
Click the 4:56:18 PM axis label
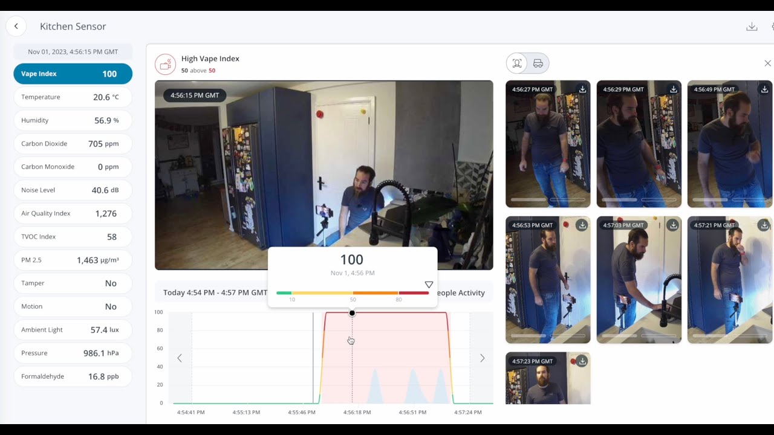357,413
